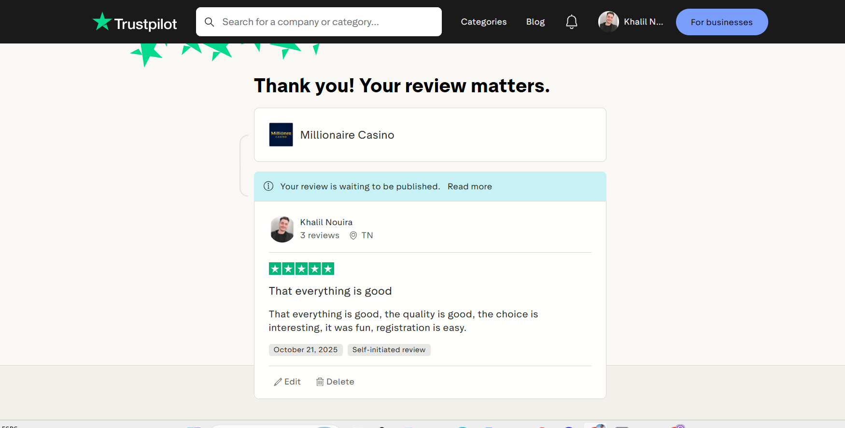Click the Self-initiated review tag
The width and height of the screenshot is (845, 428).
point(389,350)
